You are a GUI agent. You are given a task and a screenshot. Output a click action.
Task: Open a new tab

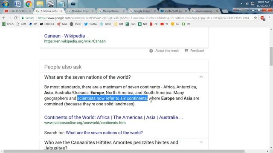(x=225, y=11)
